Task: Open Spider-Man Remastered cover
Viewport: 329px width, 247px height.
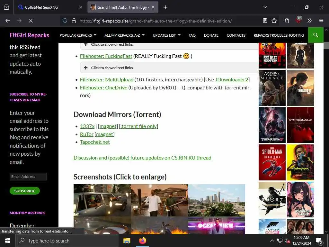Action: click(272, 162)
